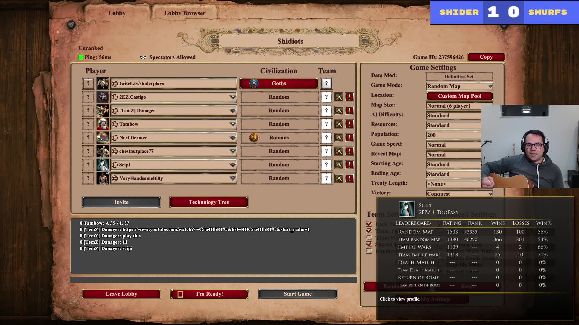Select the Lobby tab
Image resolution: width=579 pixels, height=325 pixels.
coord(117,13)
